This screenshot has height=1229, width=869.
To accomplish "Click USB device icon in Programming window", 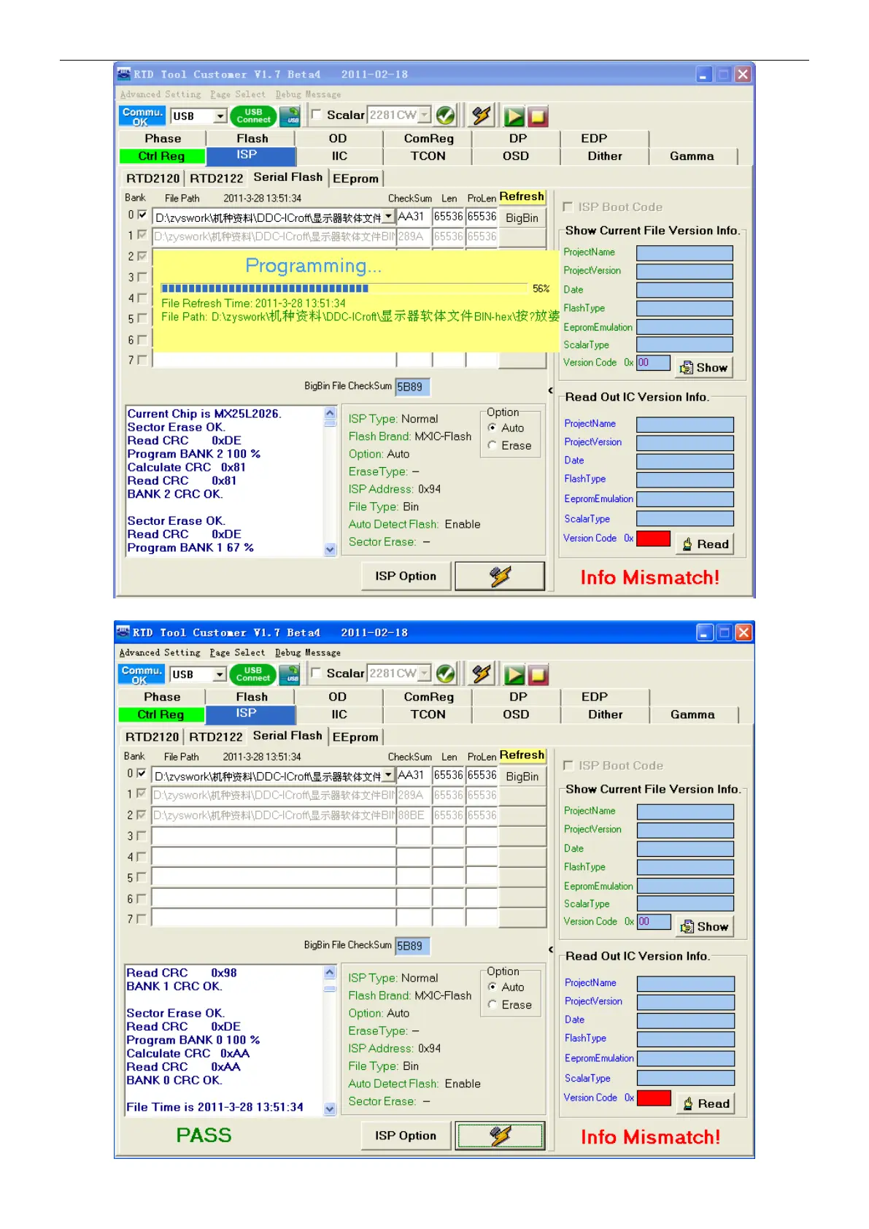I will coord(291,116).
